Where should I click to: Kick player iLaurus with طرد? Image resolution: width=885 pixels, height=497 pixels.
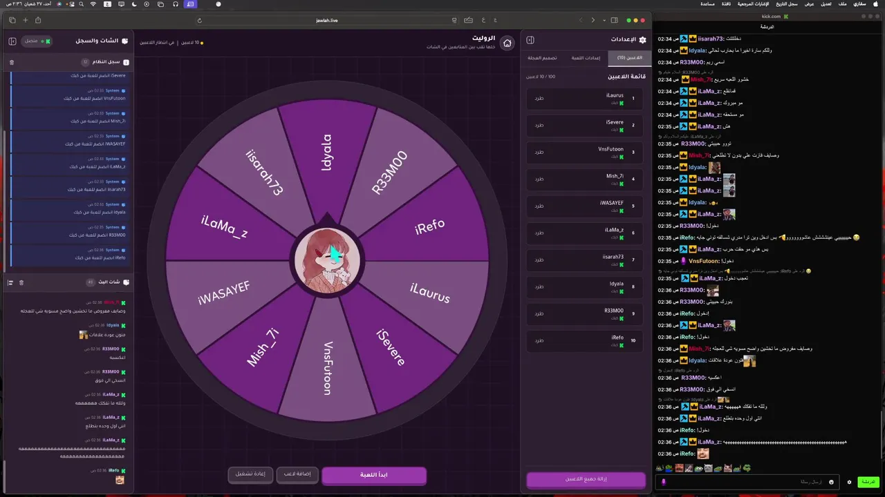(x=539, y=98)
